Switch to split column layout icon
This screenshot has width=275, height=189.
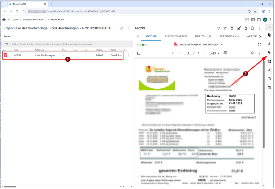point(253,20)
